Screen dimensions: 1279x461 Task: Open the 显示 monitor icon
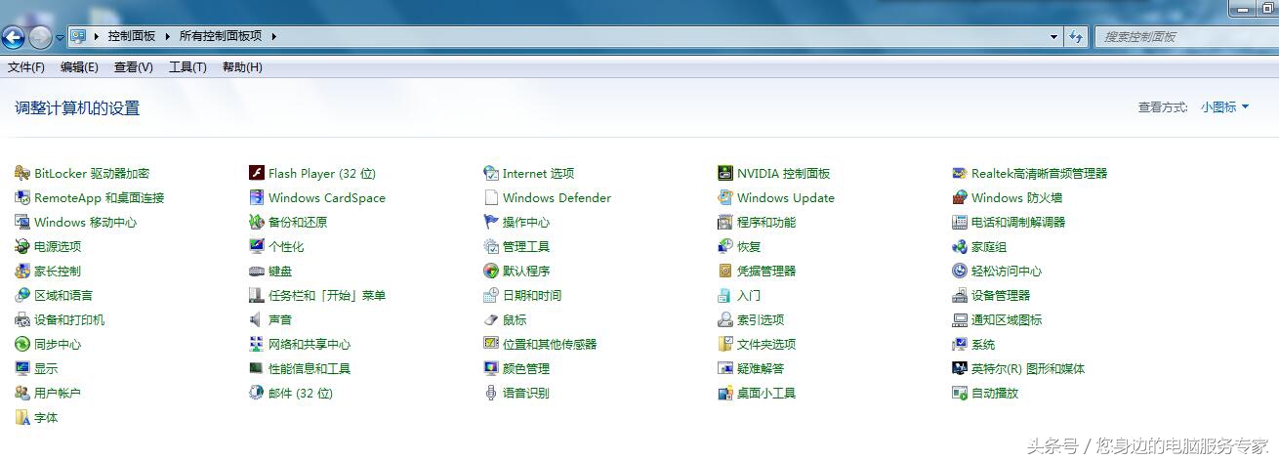22,368
